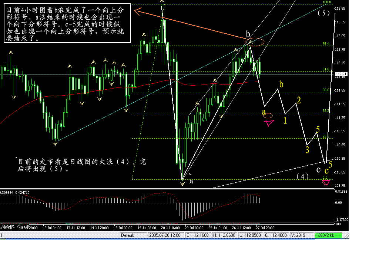Select the white wave b label at peak
This screenshot has width=379, height=275.
[248, 34]
